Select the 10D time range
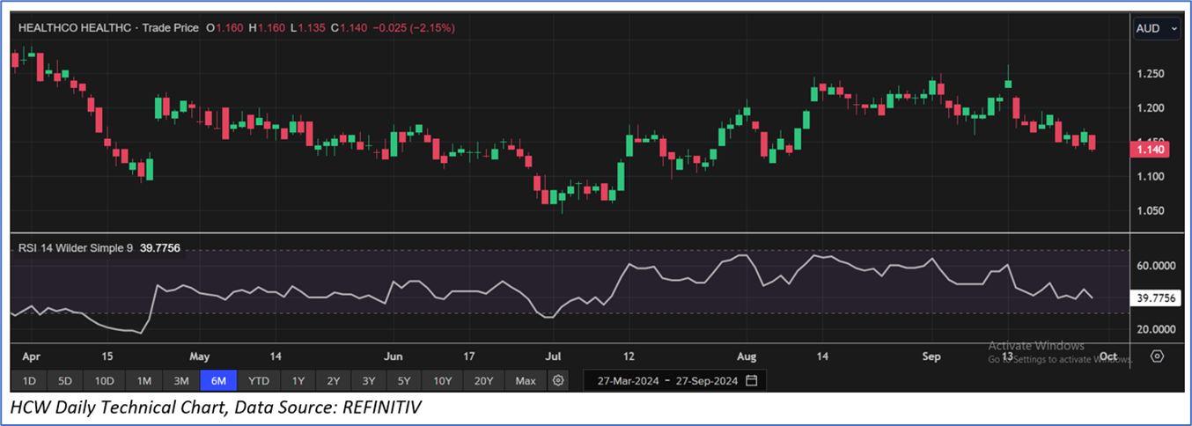1192x426 pixels. click(x=105, y=381)
